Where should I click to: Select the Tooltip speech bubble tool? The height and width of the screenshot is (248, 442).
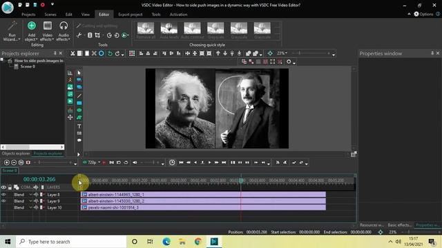point(79,140)
